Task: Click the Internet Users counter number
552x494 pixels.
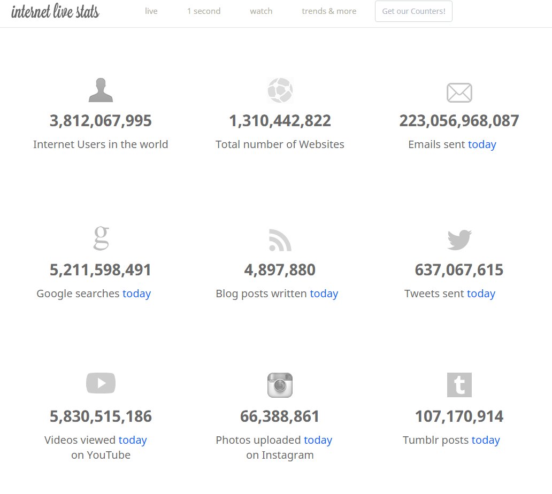Action: 101,121
